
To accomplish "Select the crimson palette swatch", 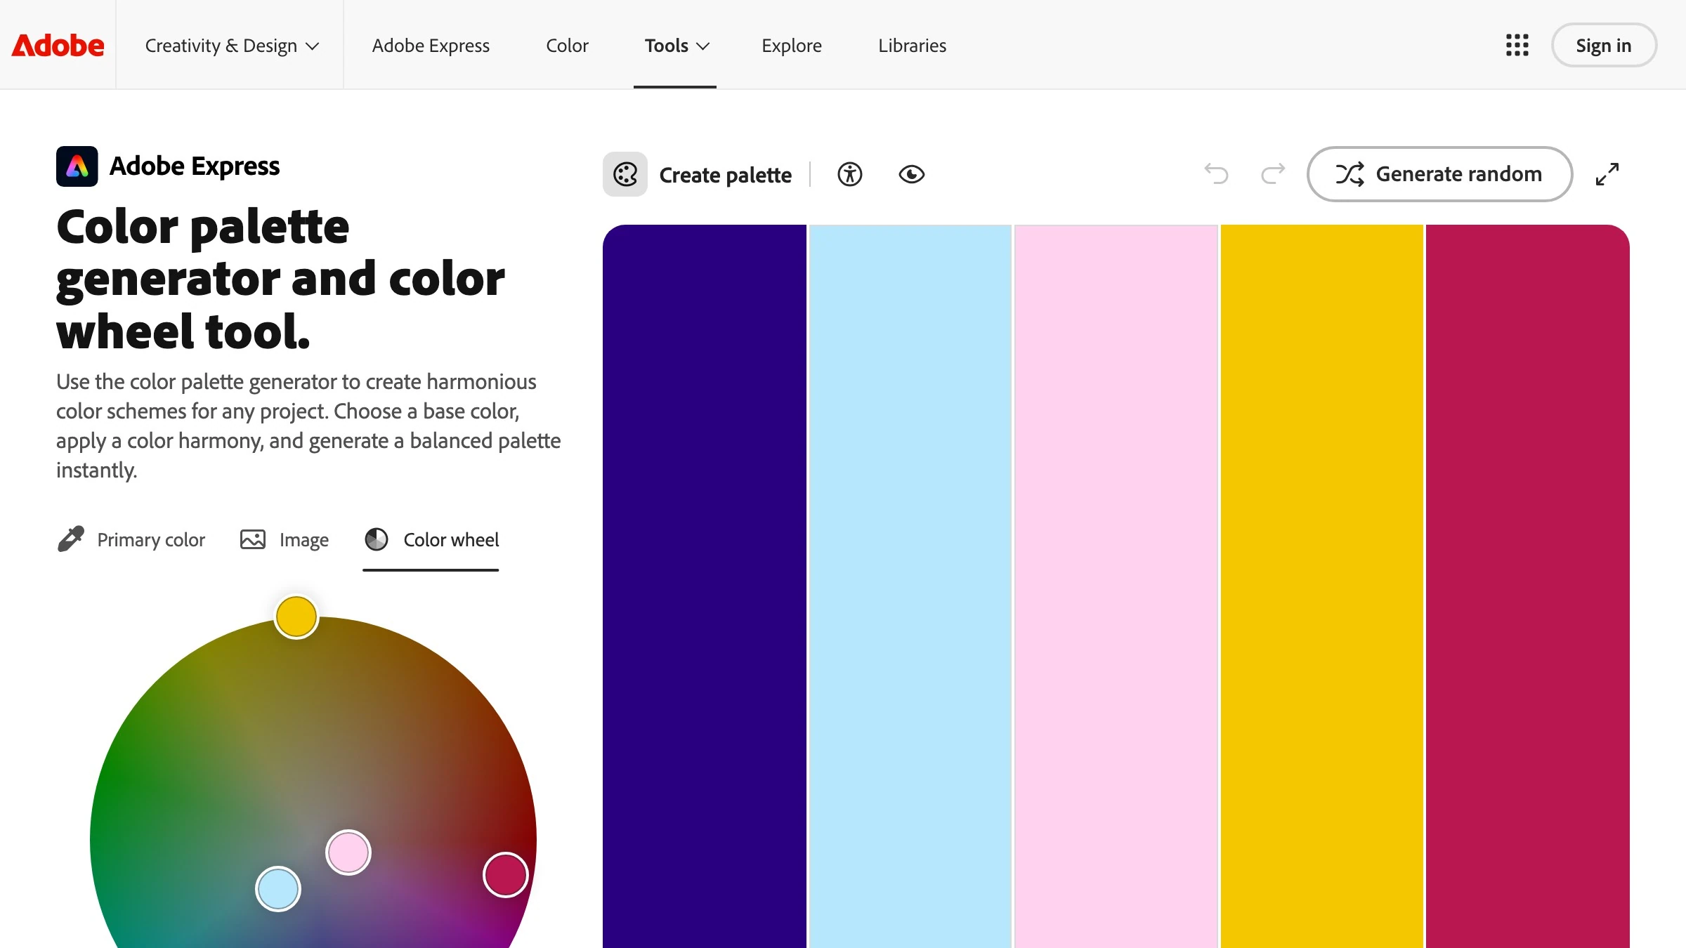I will 1528,586.
